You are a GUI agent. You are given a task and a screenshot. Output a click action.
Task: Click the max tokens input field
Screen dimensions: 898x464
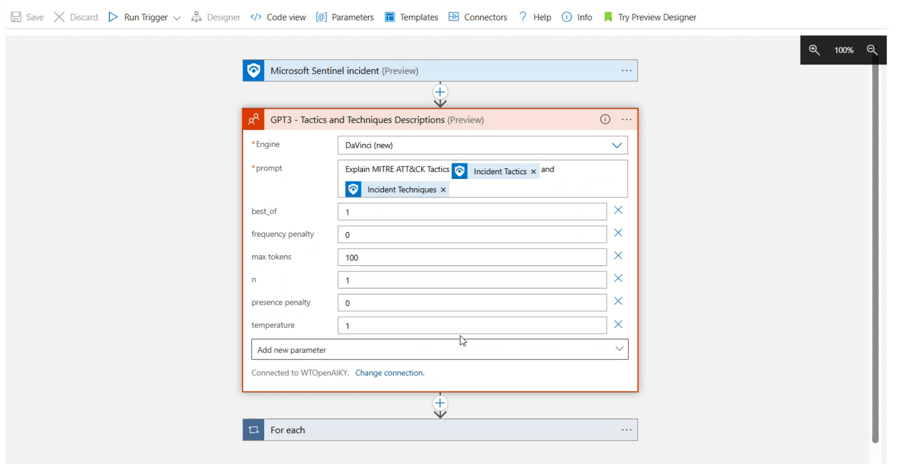471,257
